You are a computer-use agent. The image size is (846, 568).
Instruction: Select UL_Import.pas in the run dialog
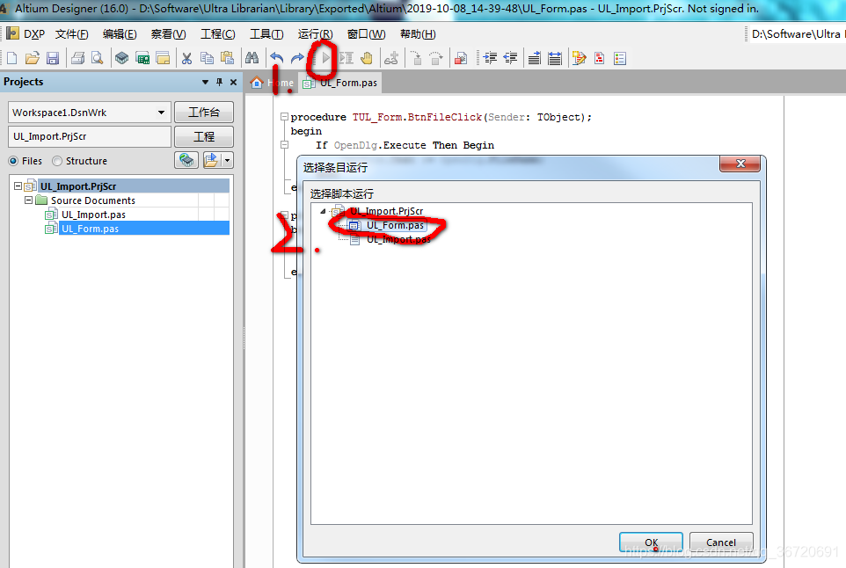(398, 239)
